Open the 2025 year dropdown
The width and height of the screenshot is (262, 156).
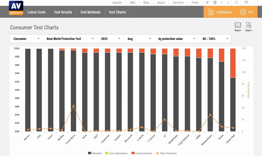tap(111, 39)
